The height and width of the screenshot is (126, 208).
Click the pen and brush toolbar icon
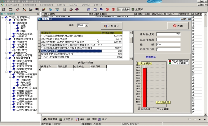pos(44,9)
